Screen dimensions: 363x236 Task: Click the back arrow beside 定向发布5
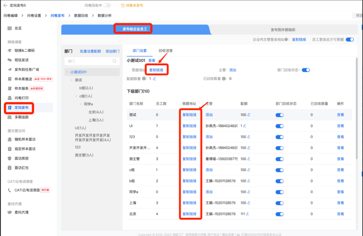5,5
